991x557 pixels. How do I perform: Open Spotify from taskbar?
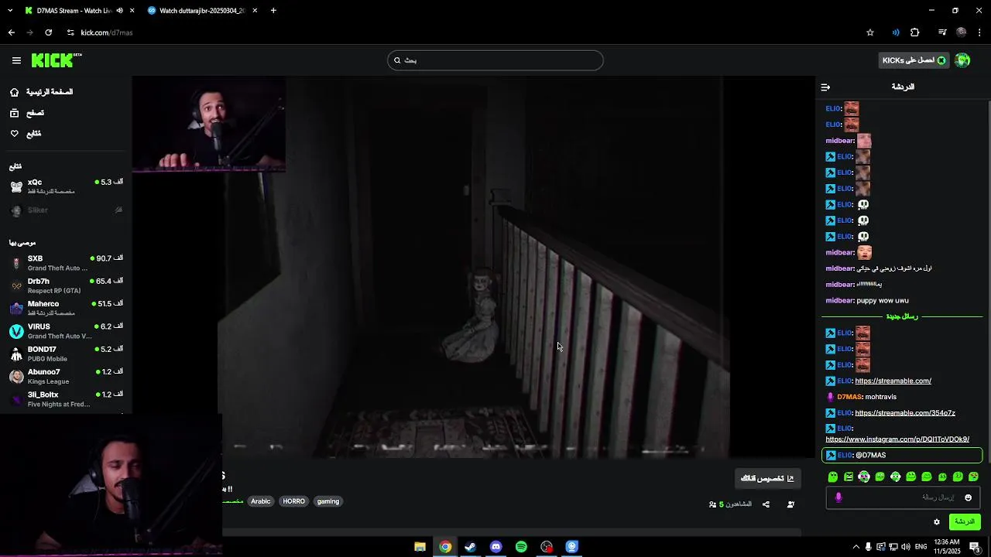click(x=521, y=547)
